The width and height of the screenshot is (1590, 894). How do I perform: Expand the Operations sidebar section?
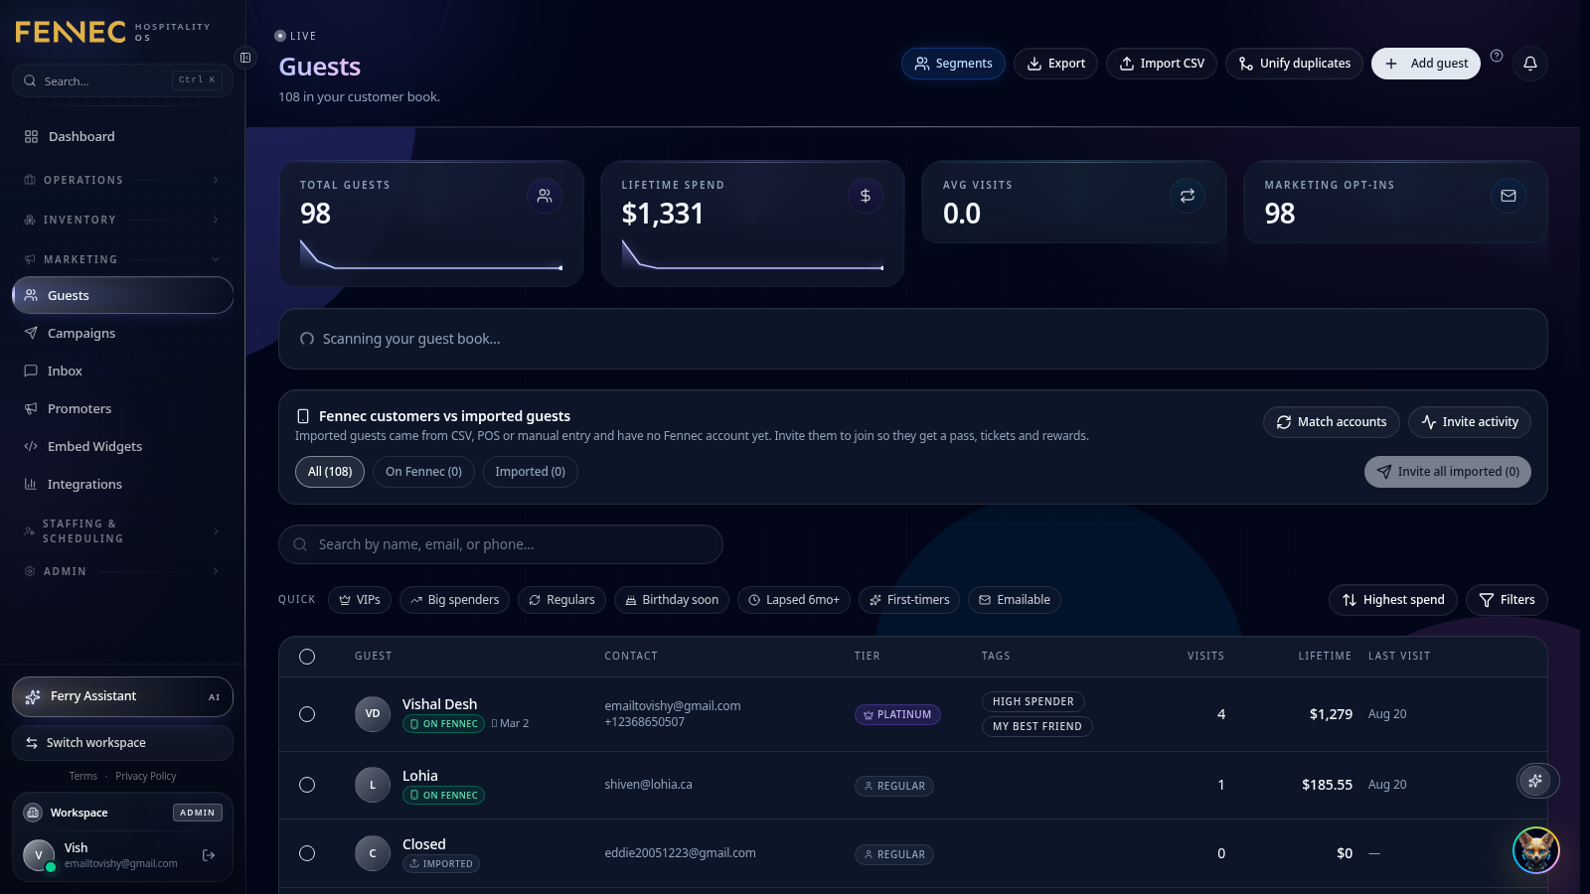122,180
